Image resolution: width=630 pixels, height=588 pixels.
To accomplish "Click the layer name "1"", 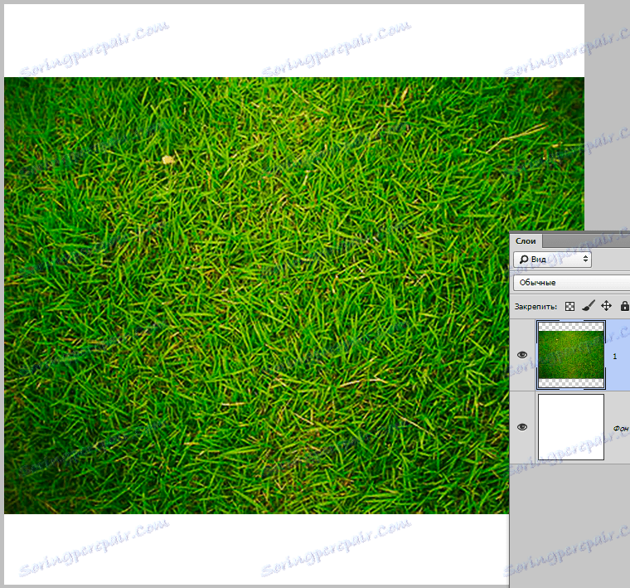I will tap(615, 357).
